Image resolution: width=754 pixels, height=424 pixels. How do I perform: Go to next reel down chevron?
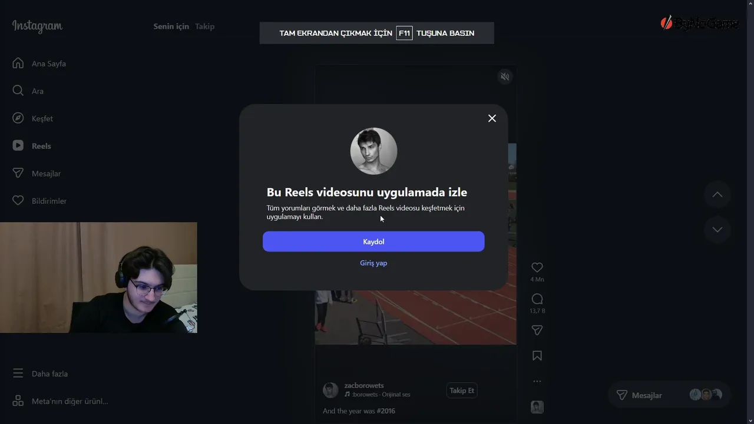tap(717, 230)
